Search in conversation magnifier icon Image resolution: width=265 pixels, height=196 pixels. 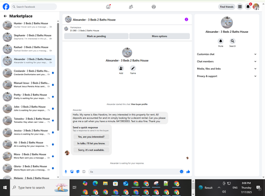[x=233, y=41]
